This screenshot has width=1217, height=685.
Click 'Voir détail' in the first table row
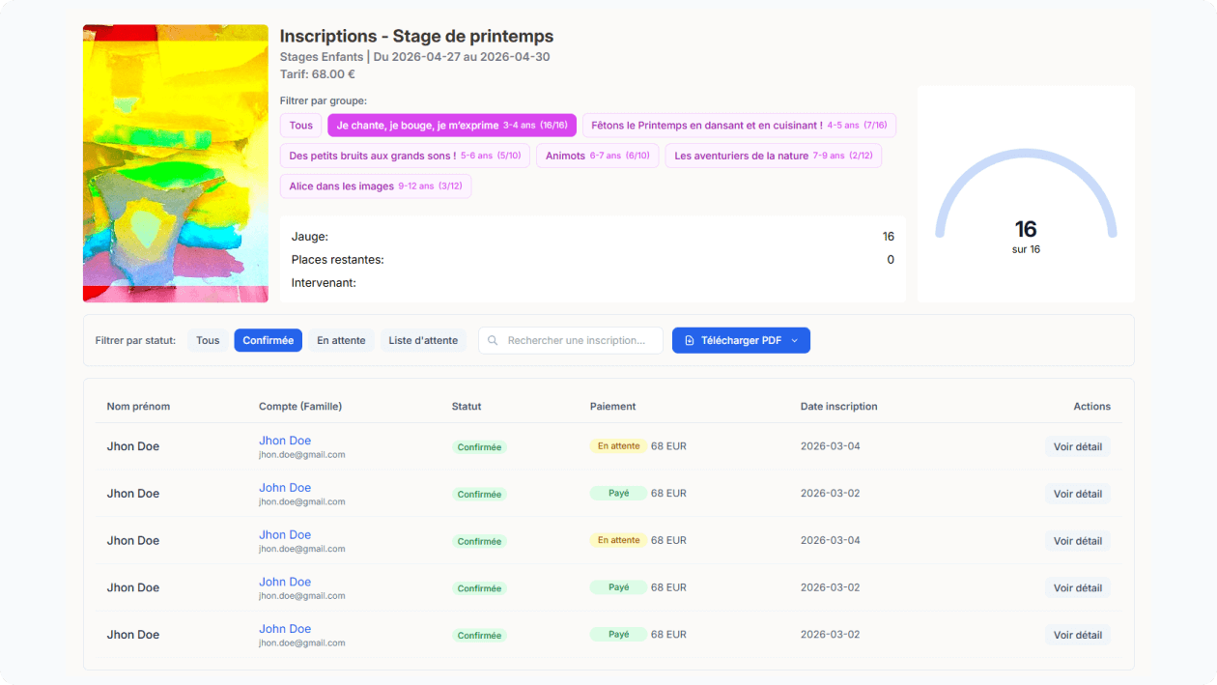[1077, 446]
